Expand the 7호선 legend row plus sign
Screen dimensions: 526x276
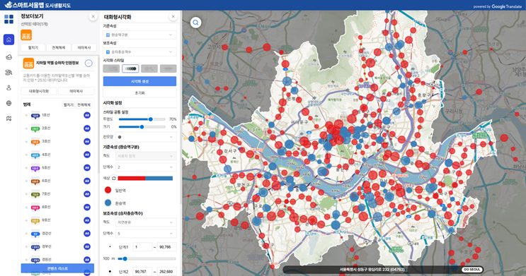[26, 194]
